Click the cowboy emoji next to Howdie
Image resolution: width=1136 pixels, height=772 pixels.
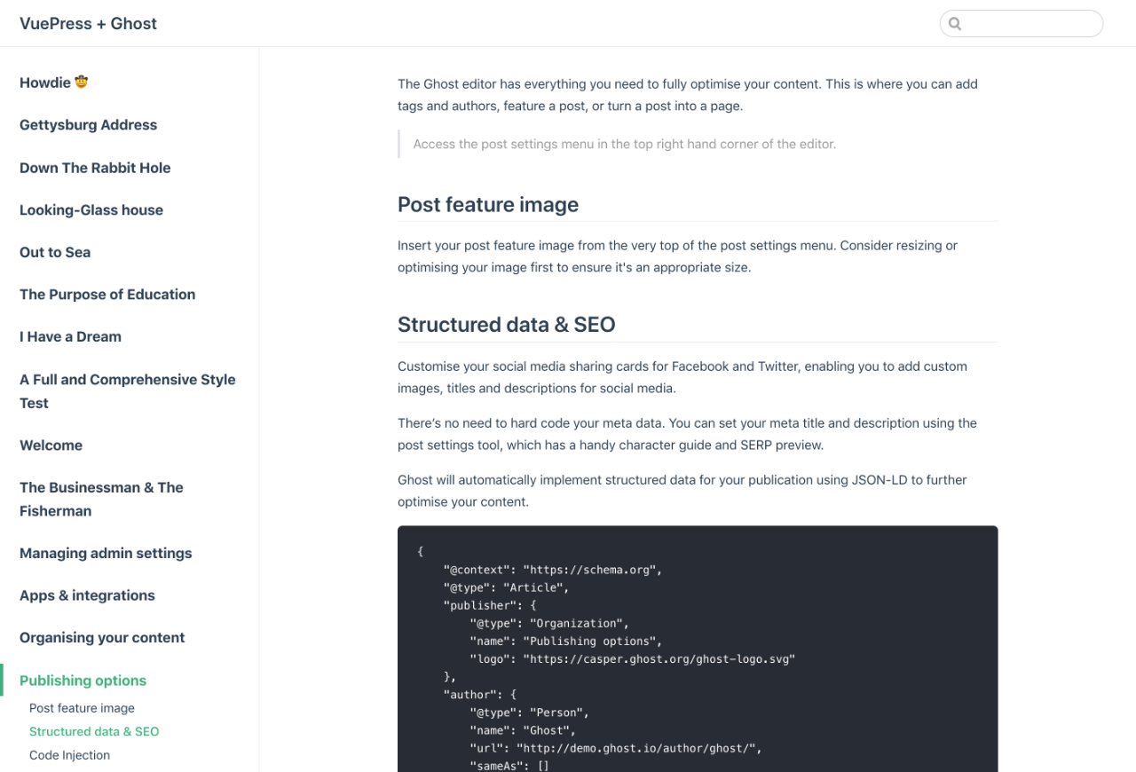[x=81, y=82]
